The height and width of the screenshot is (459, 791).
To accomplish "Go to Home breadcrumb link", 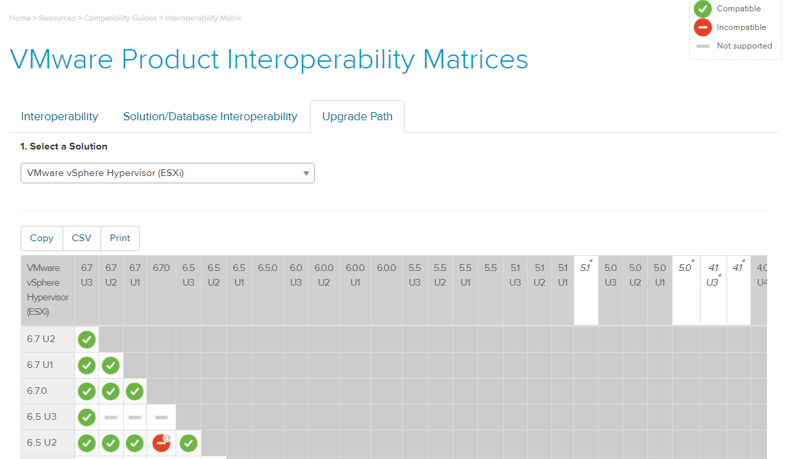I will [20, 18].
